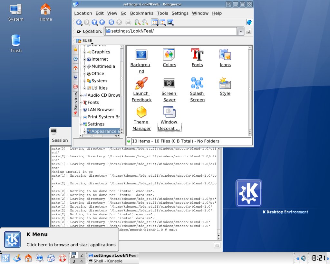Open the Style settings module
Screen dimensions: 330x264
(225, 86)
